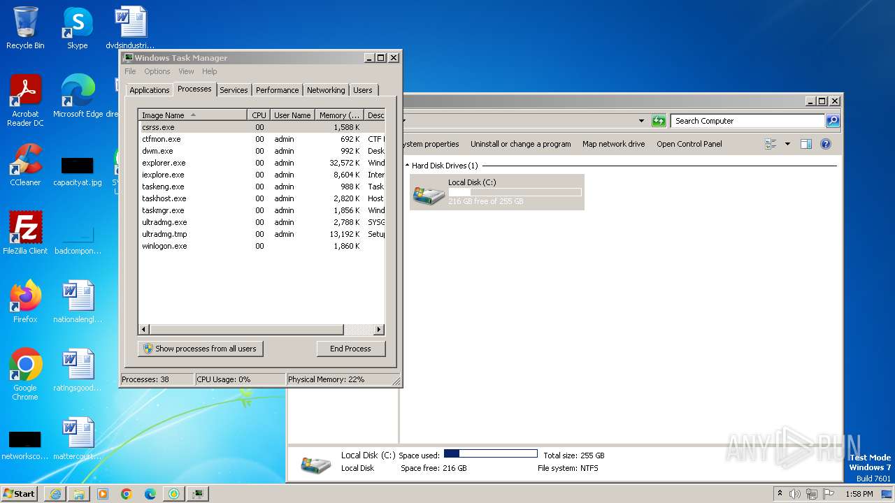Open the Options menu in Task Manager
This screenshot has width=895, height=503.
[x=157, y=71]
